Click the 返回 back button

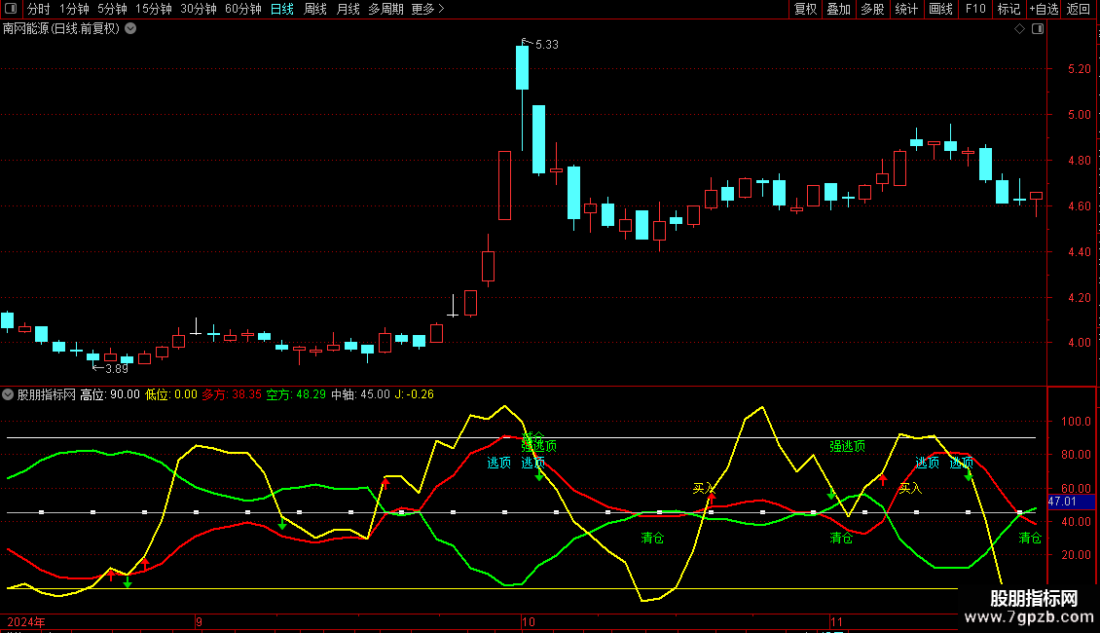coord(1079,9)
